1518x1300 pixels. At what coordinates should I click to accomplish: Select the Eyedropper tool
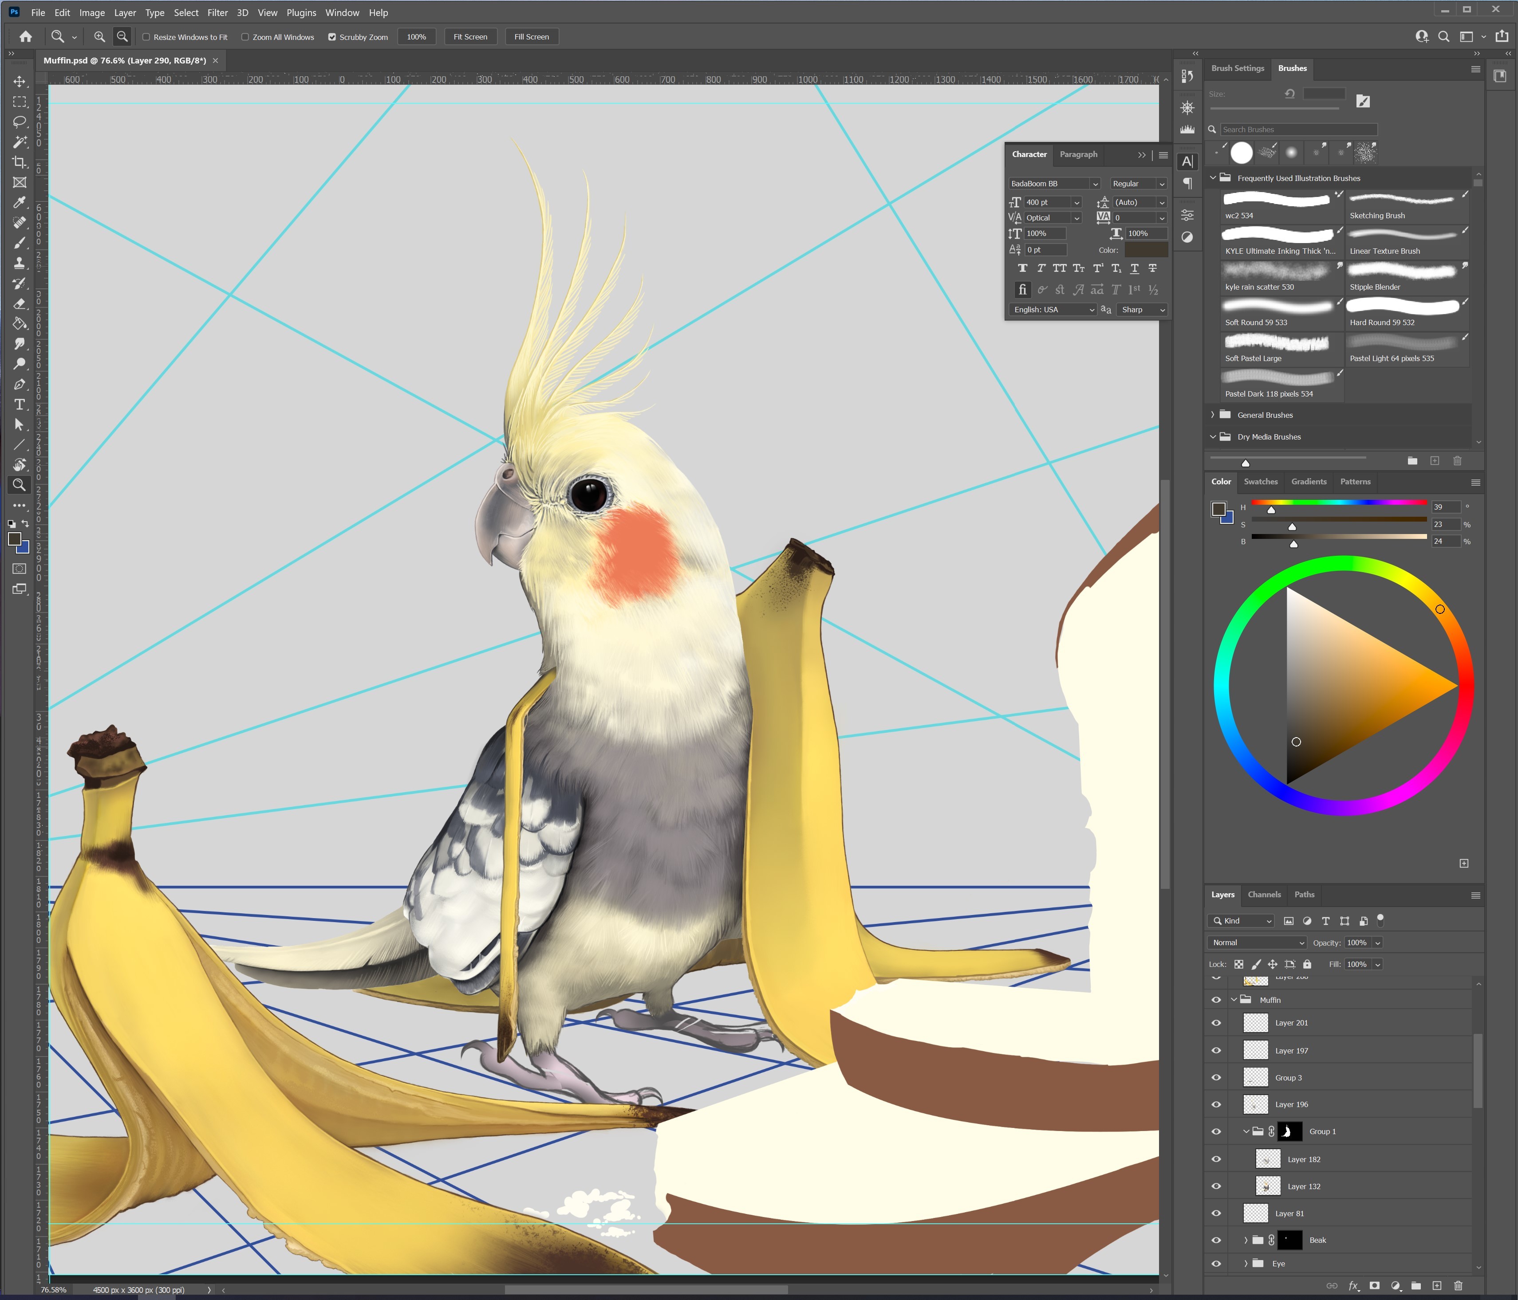tap(20, 202)
